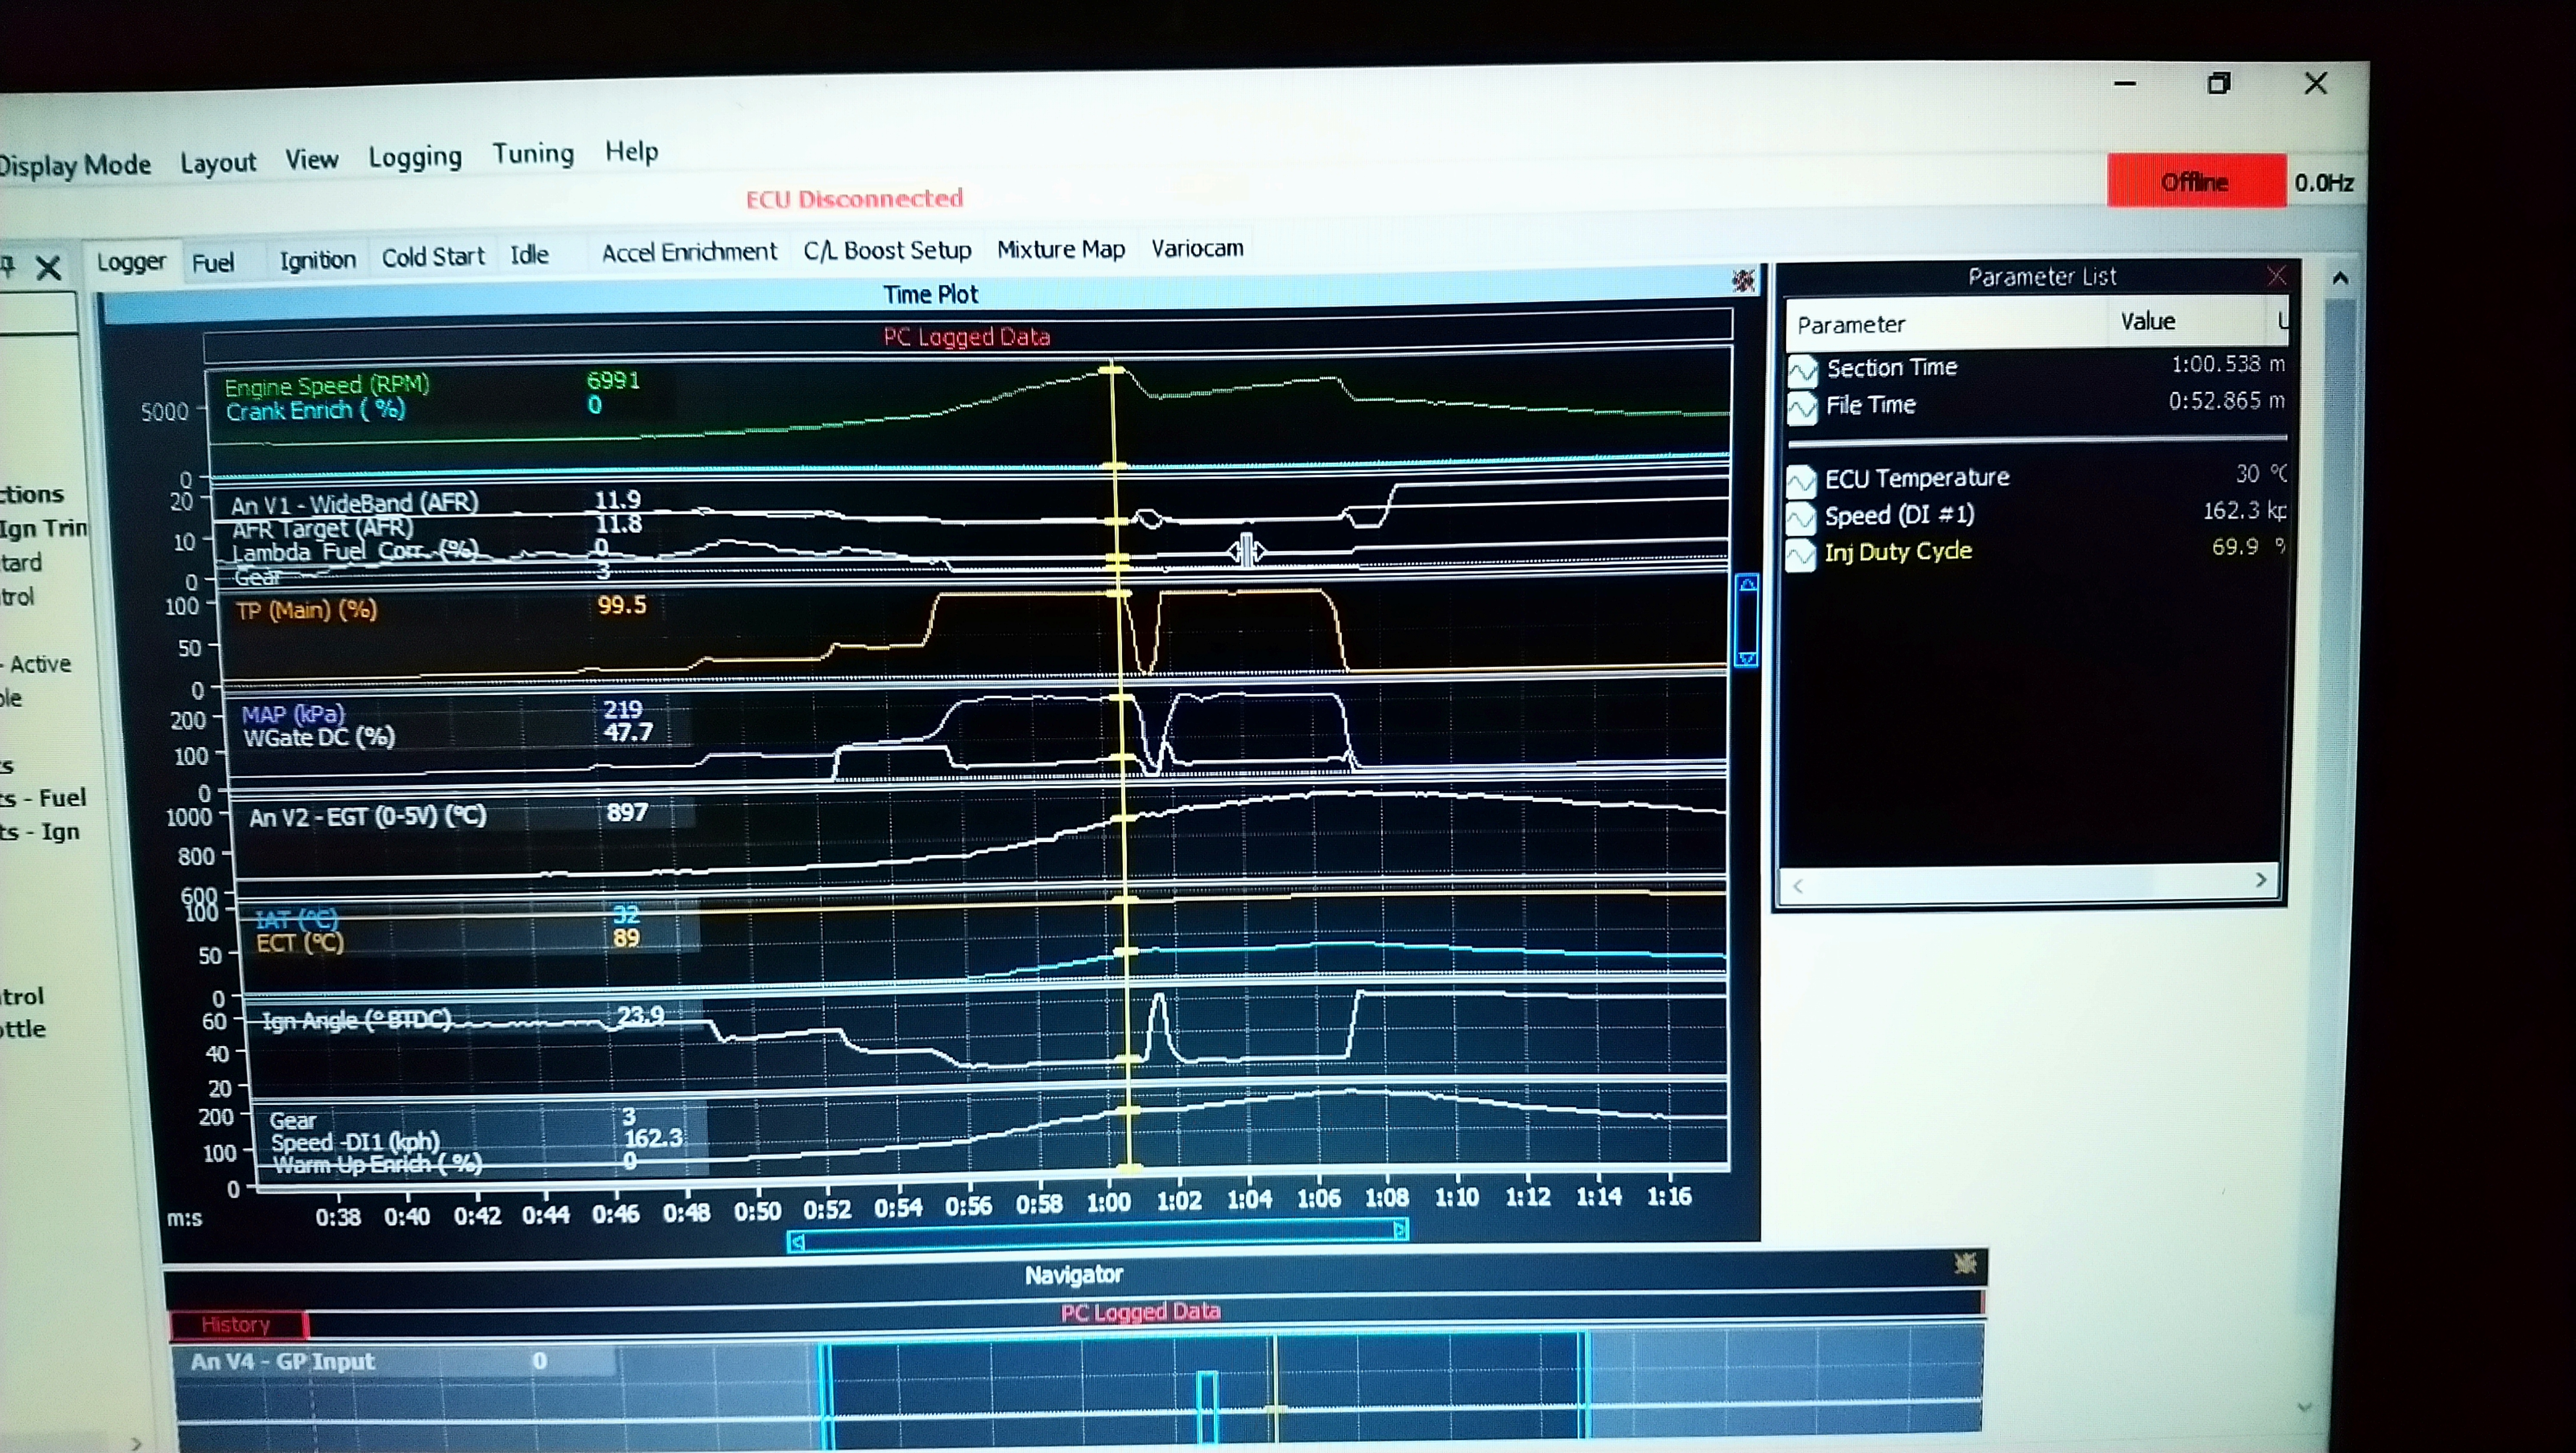Close the left side panel

pos(48,267)
